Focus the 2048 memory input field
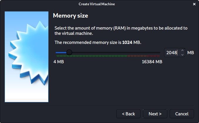 [171, 53]
